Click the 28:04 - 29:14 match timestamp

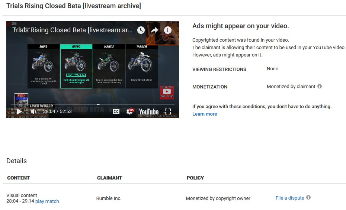click(x=20, y=201)
